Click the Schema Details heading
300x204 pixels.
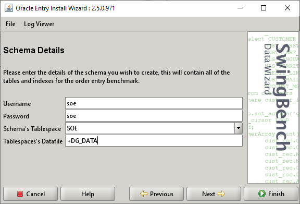[x=34, y=50]
